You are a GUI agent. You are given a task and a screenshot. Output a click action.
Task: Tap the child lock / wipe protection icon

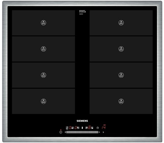tap(67, 128)
